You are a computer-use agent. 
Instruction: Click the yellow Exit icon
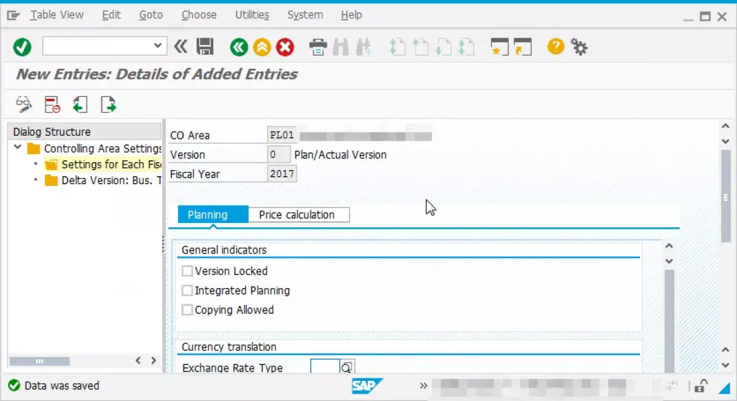pyautogui.click(x=262, y=47)
